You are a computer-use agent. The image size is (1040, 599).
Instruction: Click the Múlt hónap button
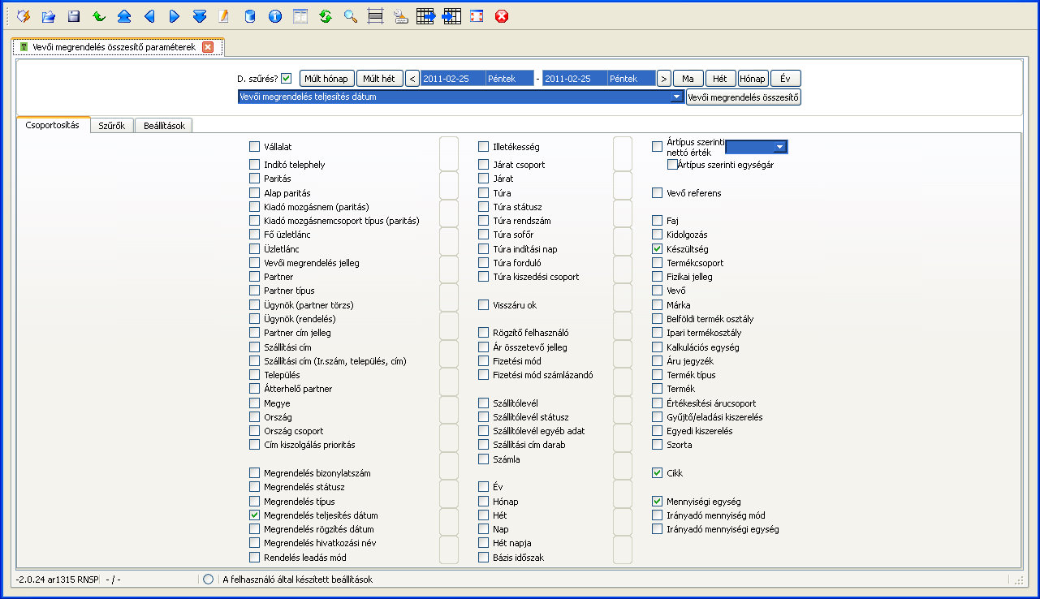(327, 79)
